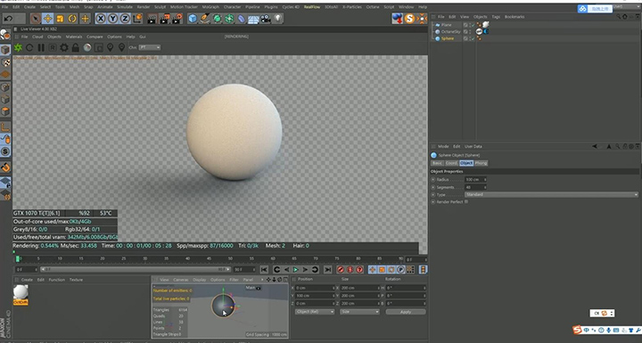Switch to the Basic tab
Viewport: 642px width, 343px height.
pos(437,163)
